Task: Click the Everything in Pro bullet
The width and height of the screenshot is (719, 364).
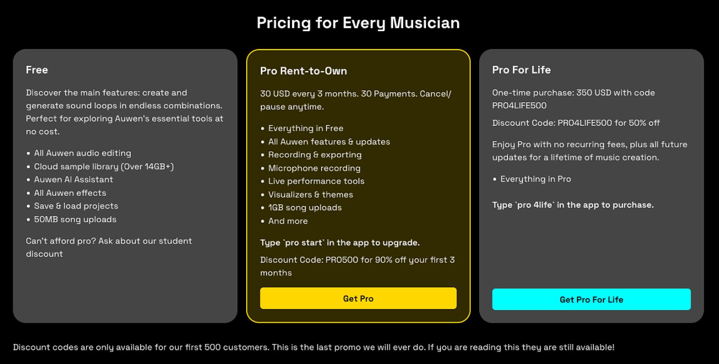Action: coord(536,179)
